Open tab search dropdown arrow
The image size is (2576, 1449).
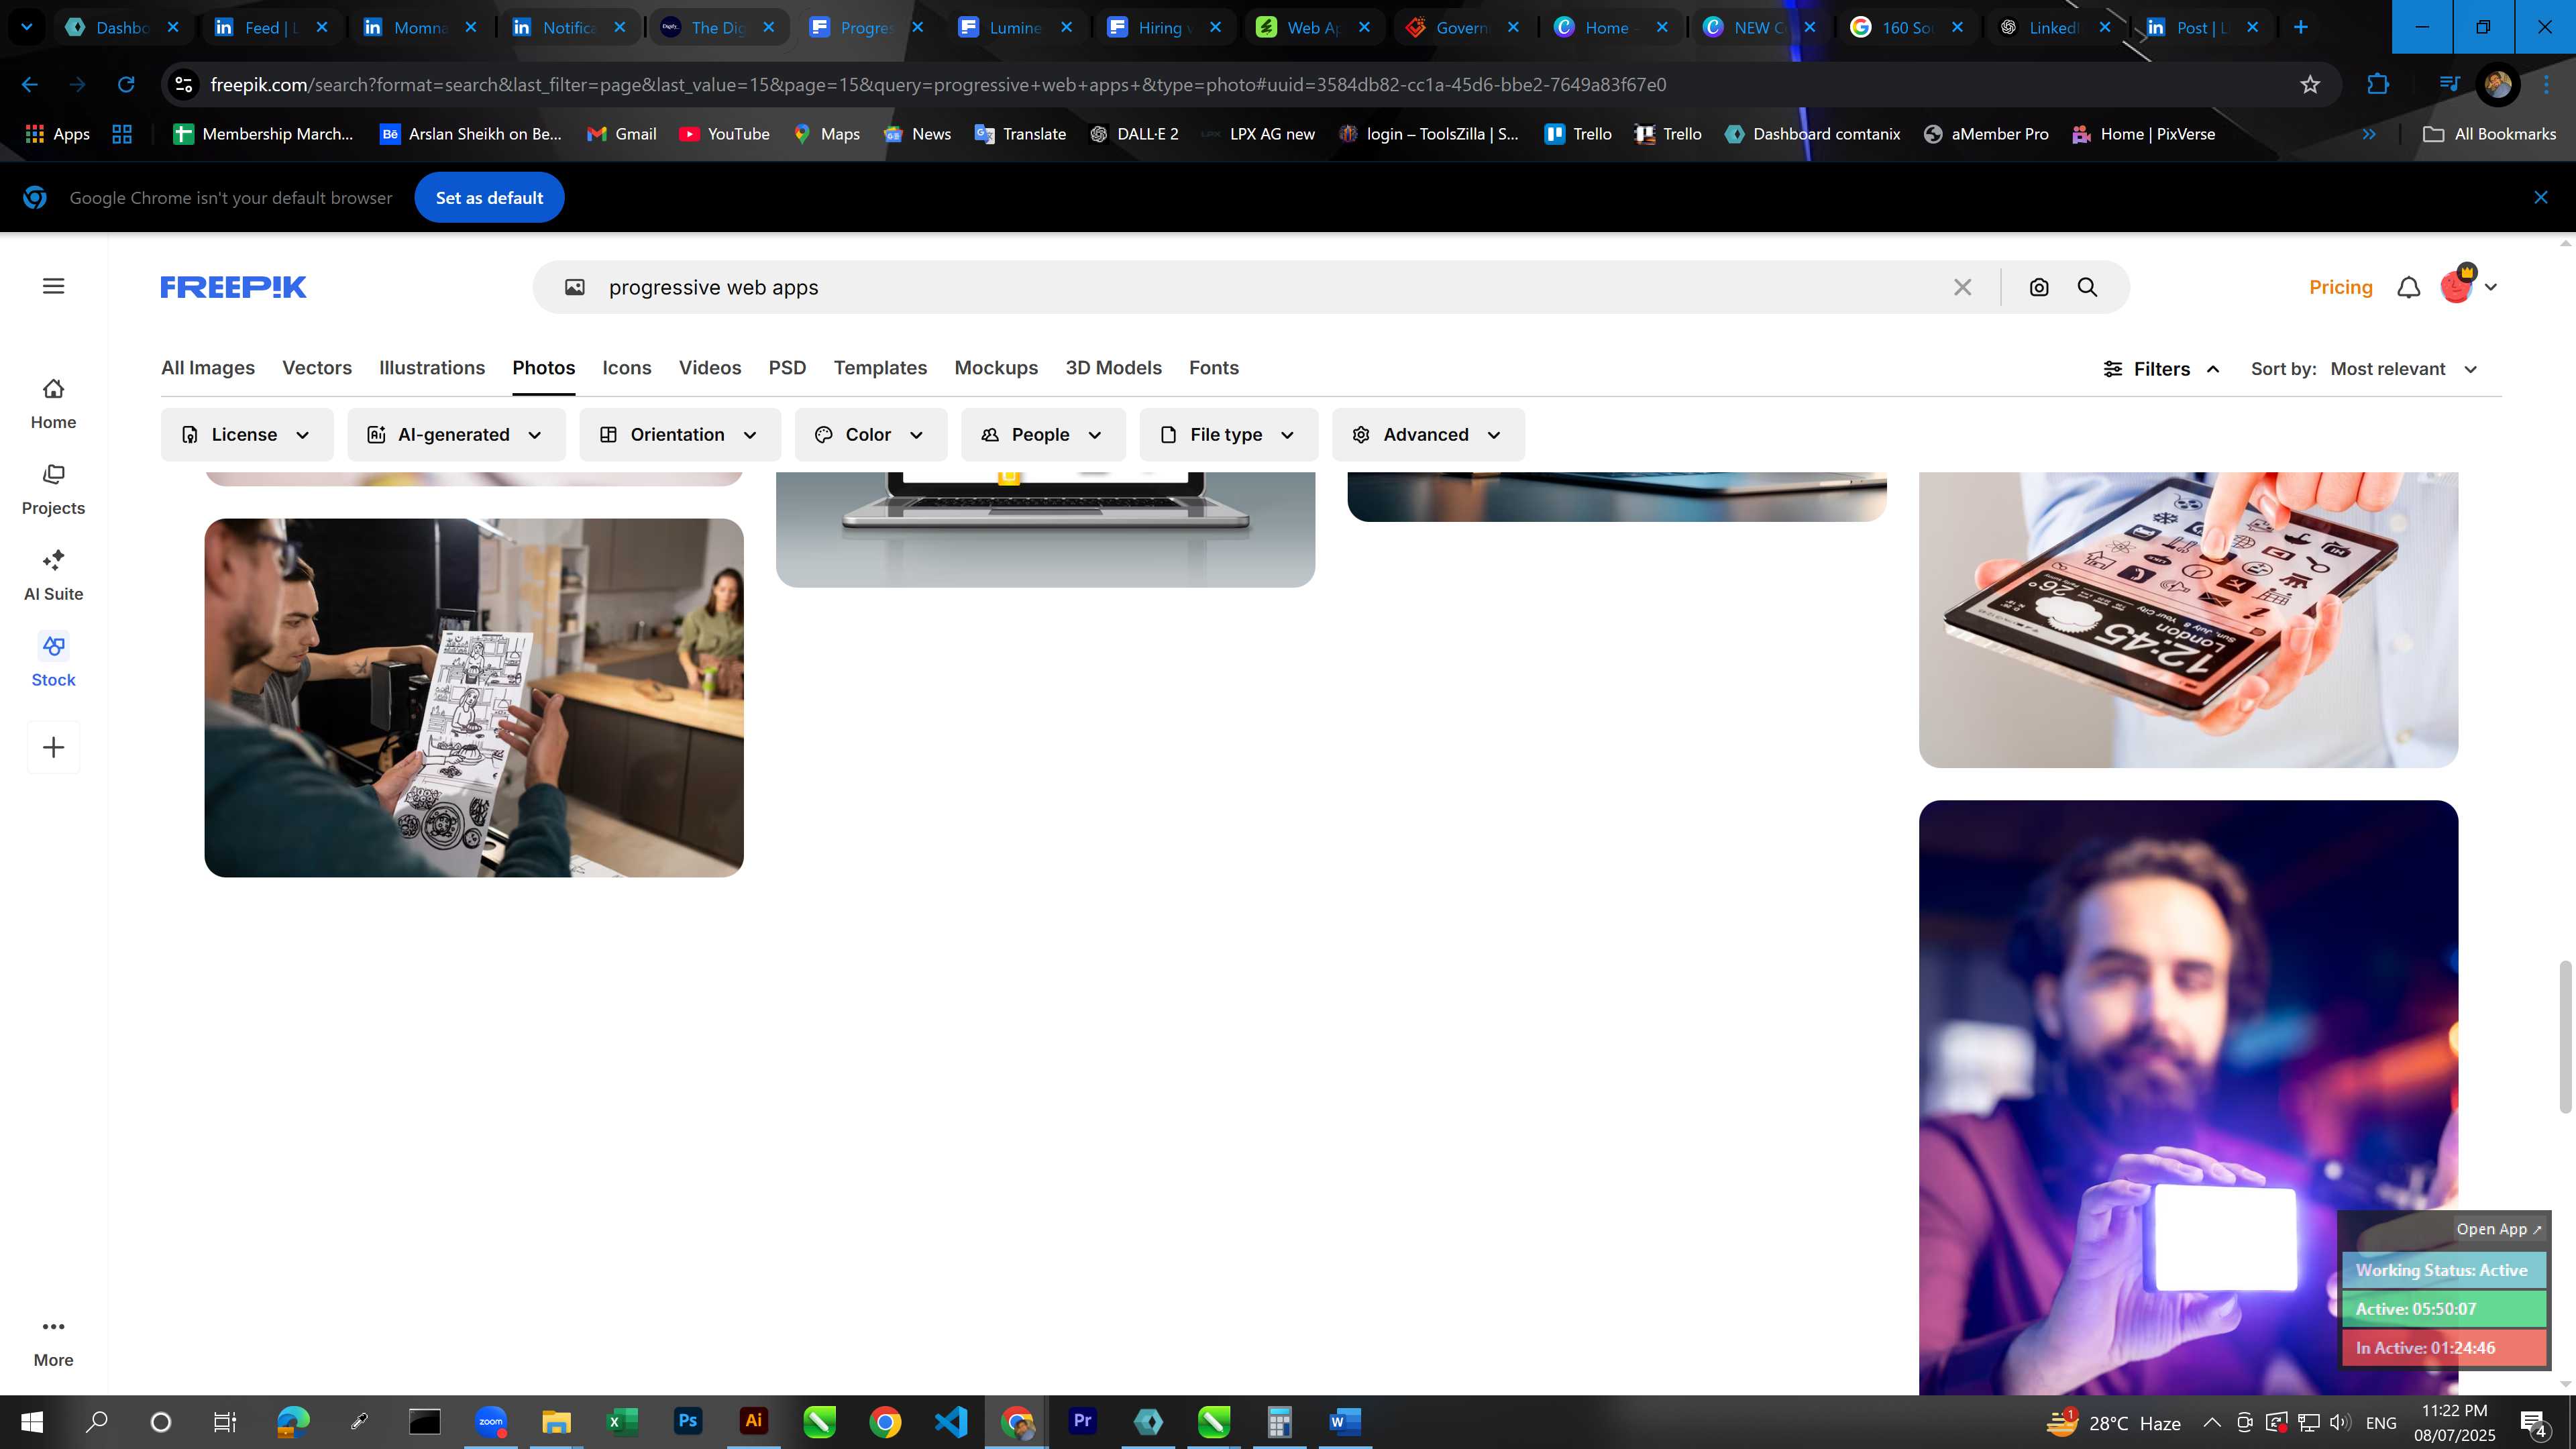(27, 27)
